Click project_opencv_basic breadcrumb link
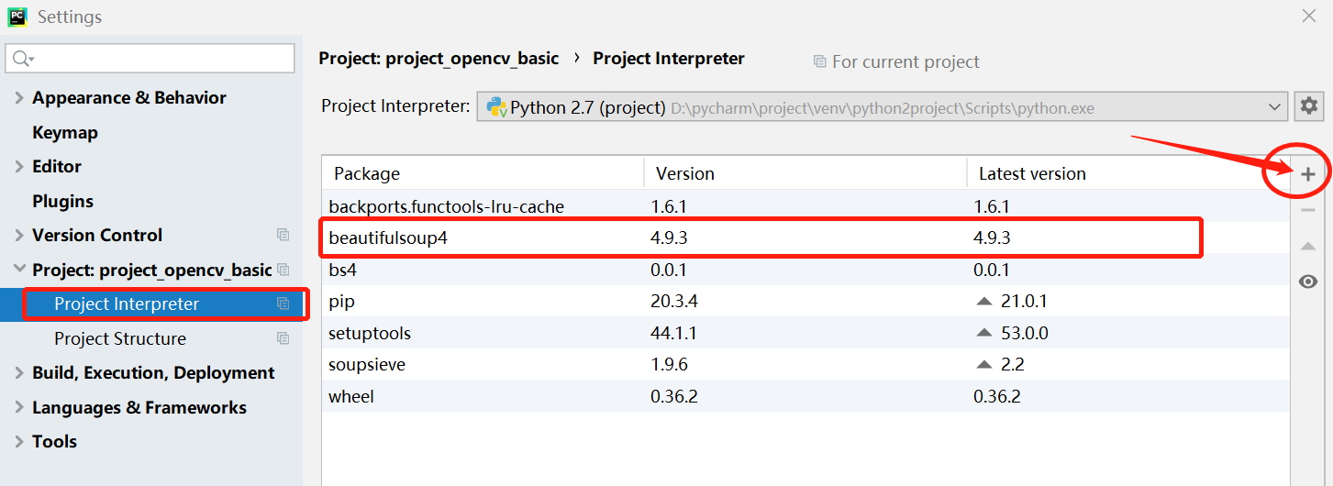Viewport: 1333px width, 486px height. pyautogui.click(x=439, y=59)
